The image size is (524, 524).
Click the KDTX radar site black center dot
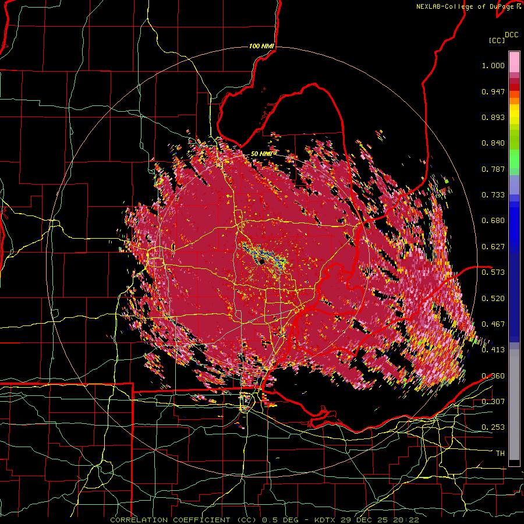263,261
